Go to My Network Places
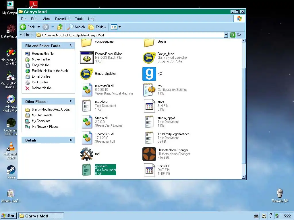 click(45, 127)
